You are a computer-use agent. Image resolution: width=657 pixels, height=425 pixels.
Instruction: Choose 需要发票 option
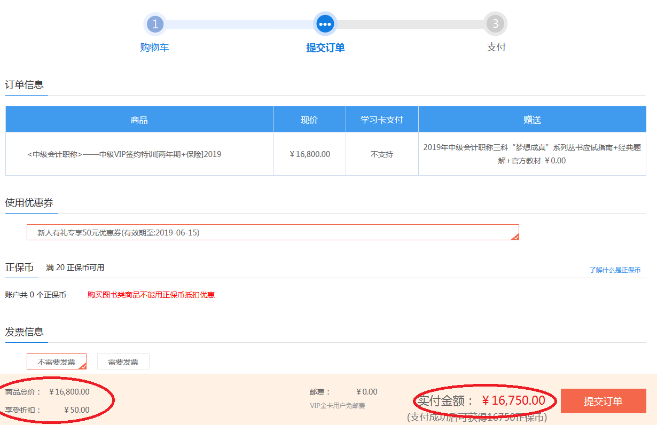coord(123,361)
